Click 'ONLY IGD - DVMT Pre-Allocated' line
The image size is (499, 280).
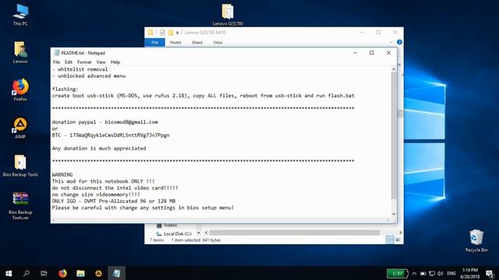click(x=114, y=201)
